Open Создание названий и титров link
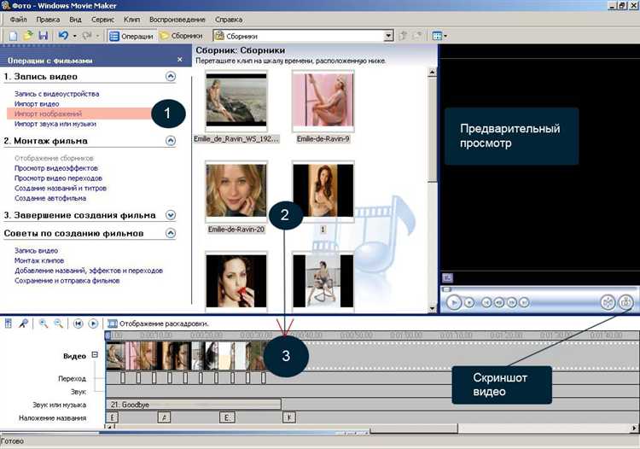 click(61, 188)
